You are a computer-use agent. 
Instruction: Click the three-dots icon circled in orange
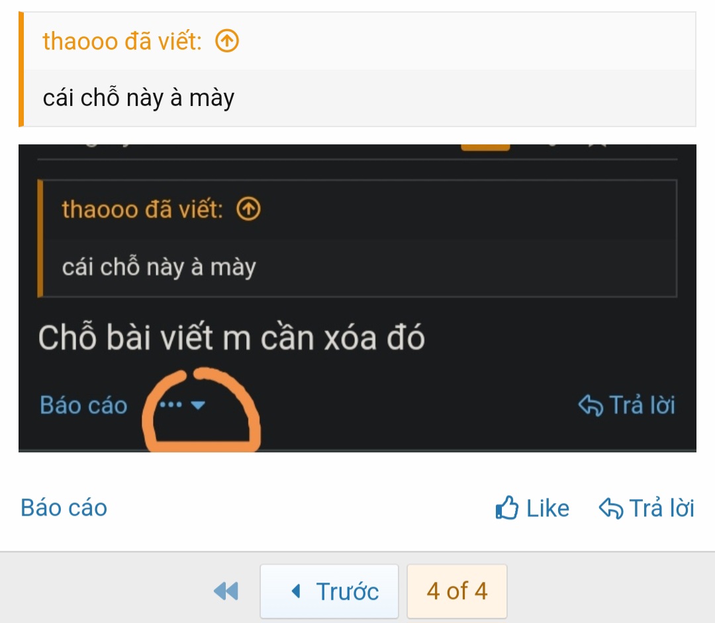pos(171,405)
